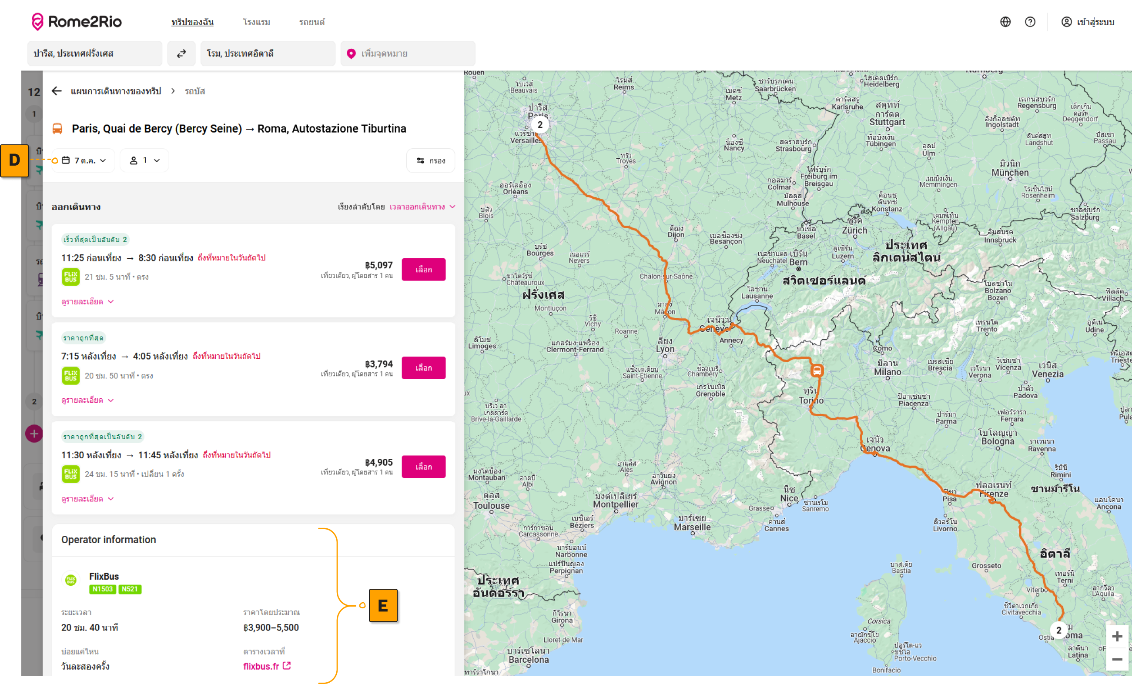The height and width of the screenshot is (684, 1132).
Task: Click the bus marker on the map route
Action: tap(817, 370)
